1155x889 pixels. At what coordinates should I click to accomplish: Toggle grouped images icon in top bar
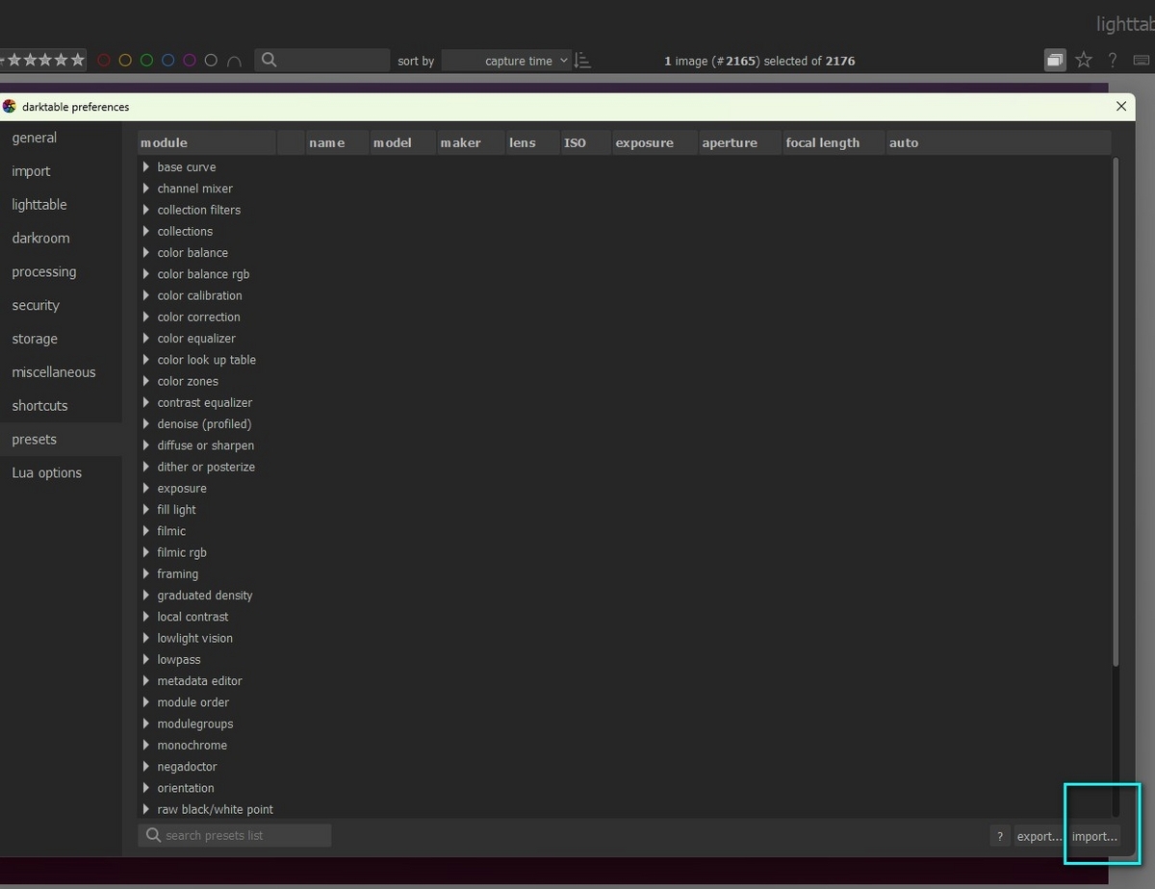pos(1055,61)
